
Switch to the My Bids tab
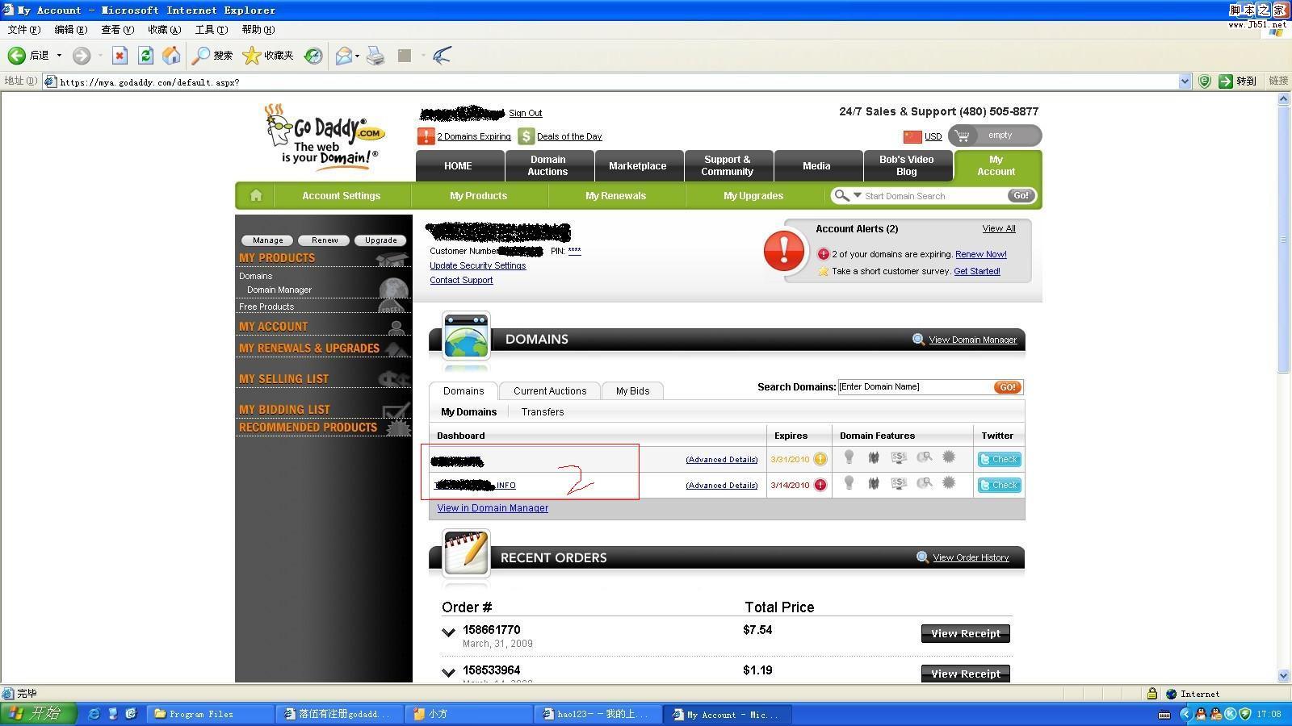632,390
